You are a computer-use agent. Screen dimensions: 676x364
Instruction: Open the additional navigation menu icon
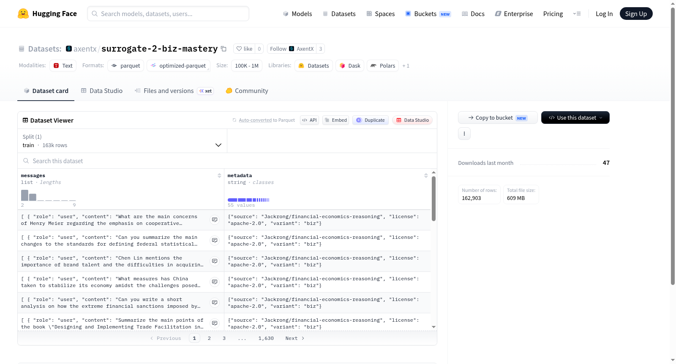(x=577, y=14)
